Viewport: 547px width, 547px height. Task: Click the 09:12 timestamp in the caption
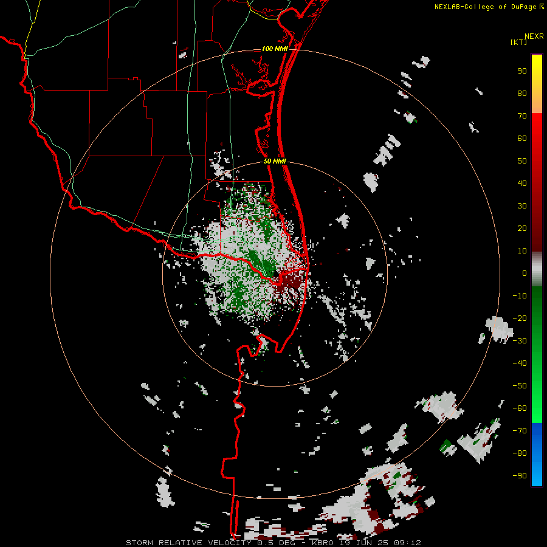click(407, 543)
